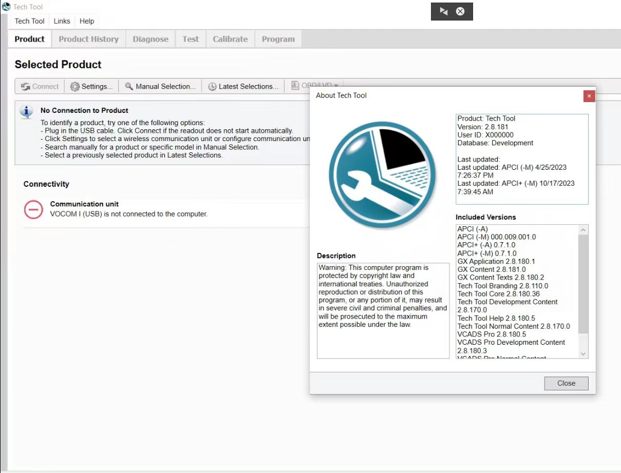Click the Connectivity section heading
This screenshot has height=473, width=621.
[46, 184]
